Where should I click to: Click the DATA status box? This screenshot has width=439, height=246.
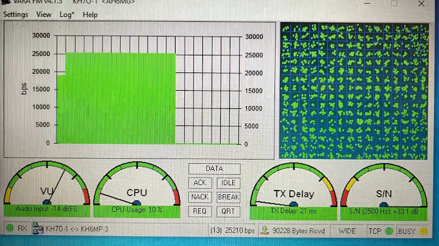[214, 169]
